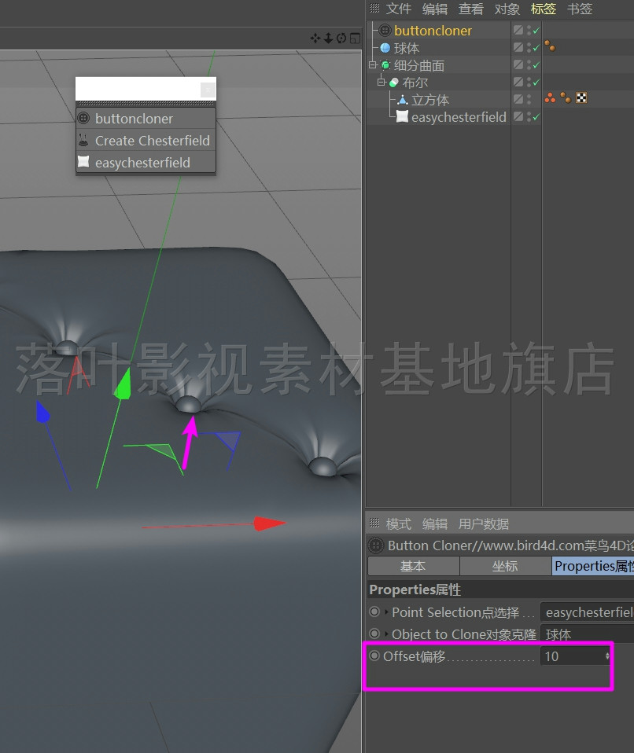This screenshot has height=753, width=634.
Task: Click the buttoncloner icon in the popup list
Action: [83, 118]
